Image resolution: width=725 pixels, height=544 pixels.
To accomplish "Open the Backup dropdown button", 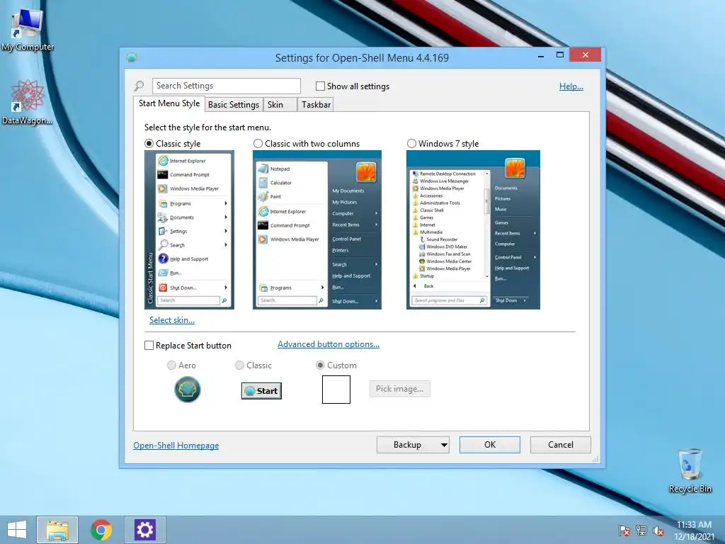I will click(413, 445).
